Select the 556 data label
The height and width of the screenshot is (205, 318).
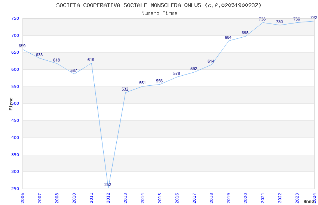point(159,81)
